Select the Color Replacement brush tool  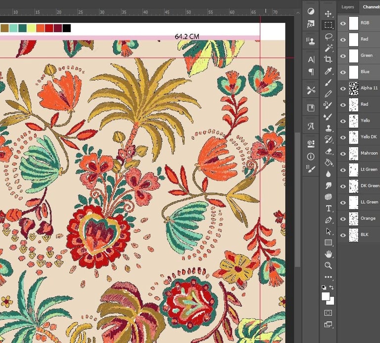[328, 105]
